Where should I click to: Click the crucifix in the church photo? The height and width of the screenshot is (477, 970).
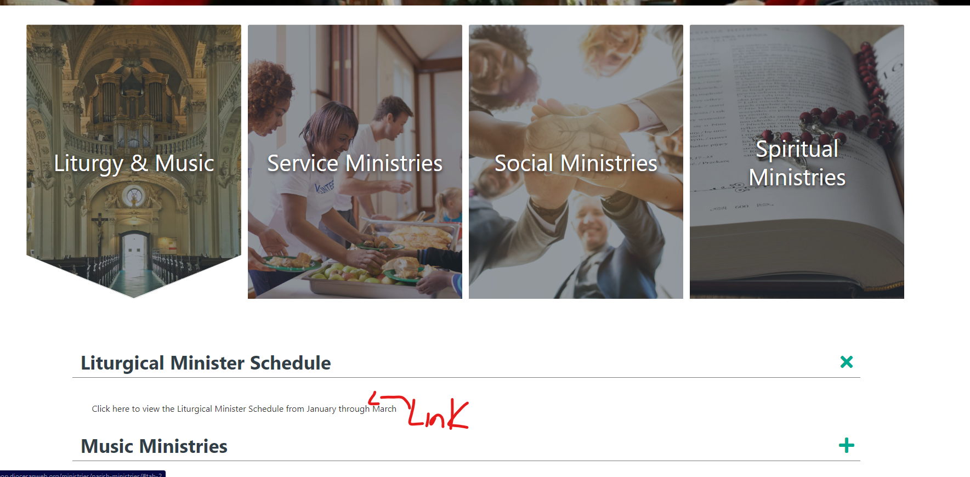99,228
